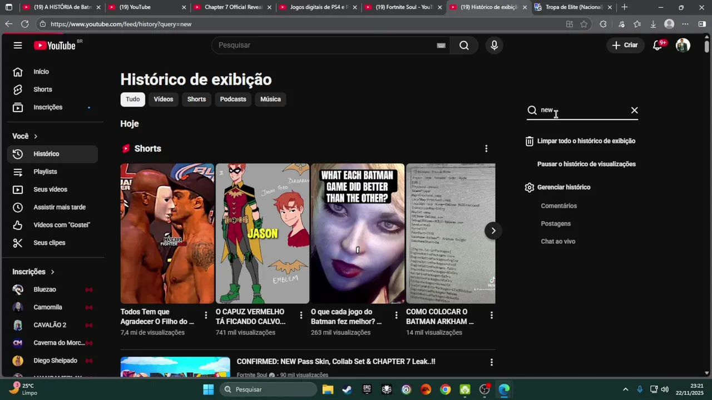This screenshot has height=400, width=712.
Task: Open browser extensions puzzle icon
Action: (x=603, y=24)
